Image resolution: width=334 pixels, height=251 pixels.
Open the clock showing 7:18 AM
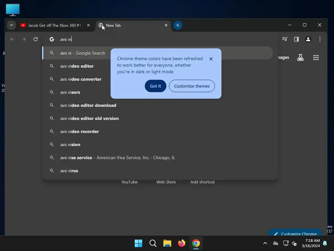[x=311, y=243]
